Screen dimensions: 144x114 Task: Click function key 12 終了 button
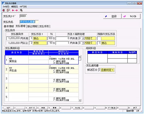pos(135,108)
